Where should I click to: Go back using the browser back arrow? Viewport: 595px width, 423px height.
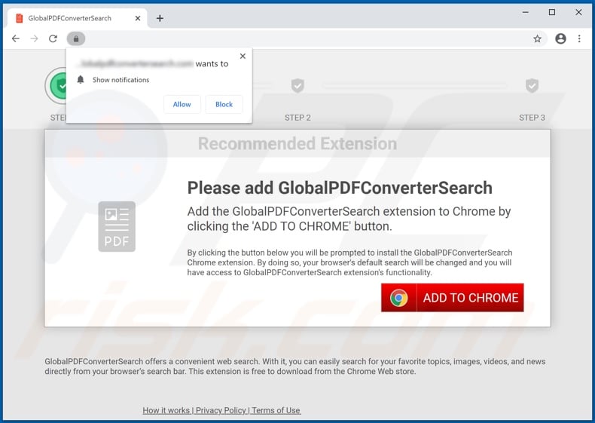pyautogui.click(x=16, y=38)
